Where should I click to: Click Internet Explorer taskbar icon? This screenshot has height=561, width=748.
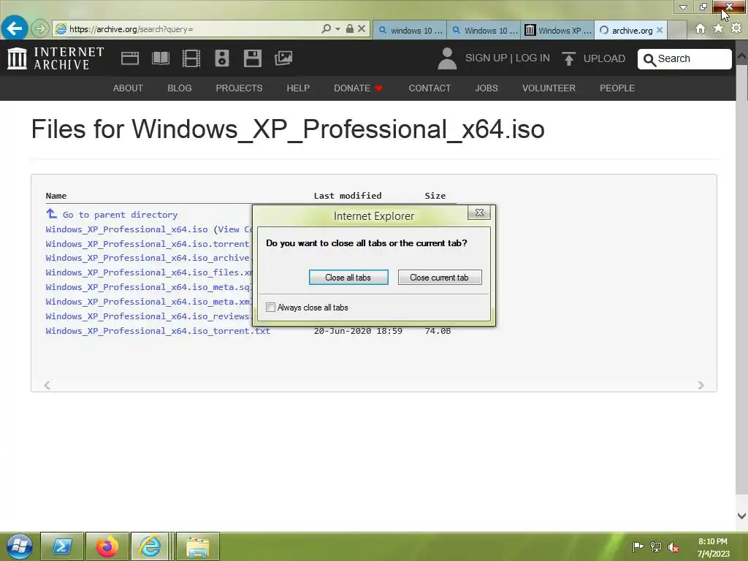click(x=150, y=546)
